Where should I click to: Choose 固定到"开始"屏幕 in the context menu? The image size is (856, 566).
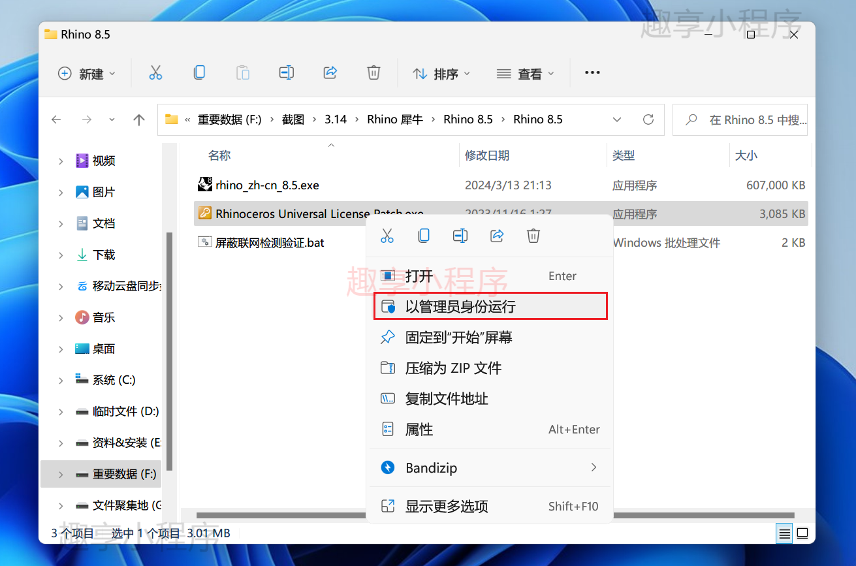click(x=490, y=338)
